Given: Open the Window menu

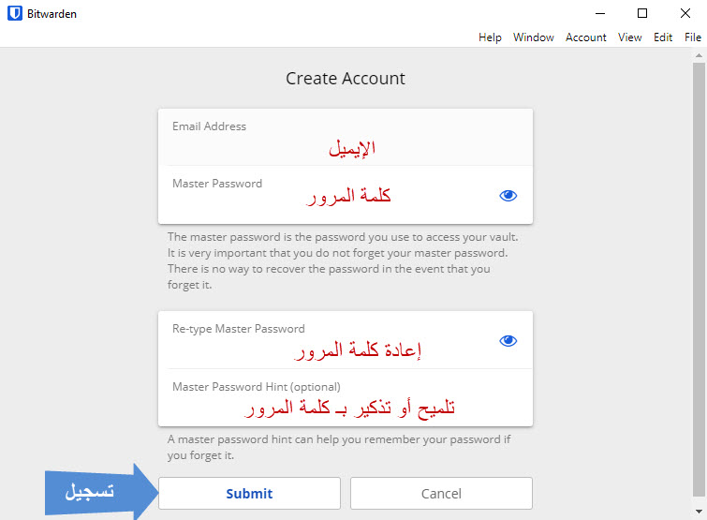Looking at the screenshot, I should (534, 37).
